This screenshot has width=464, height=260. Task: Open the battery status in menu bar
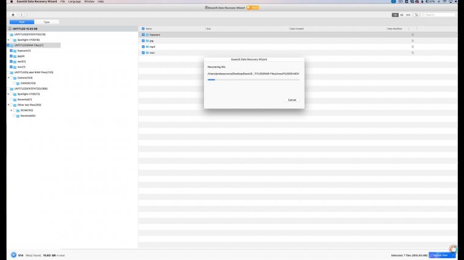pos(430,1)
